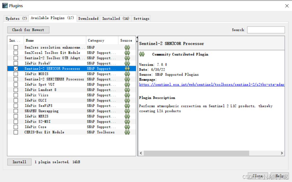Enable installation of Sen2Coral Toolbox Kit Module
Image resolution: width=292 pixels, height=182 pixels.
16,52
